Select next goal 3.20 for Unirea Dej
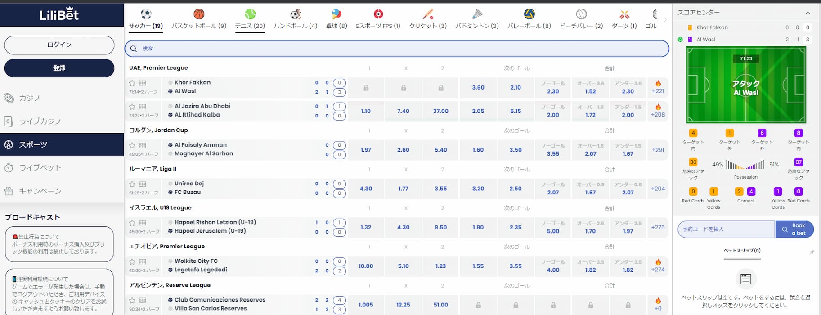The height and width of the screenshot is (315, 821). pos(478,189)
